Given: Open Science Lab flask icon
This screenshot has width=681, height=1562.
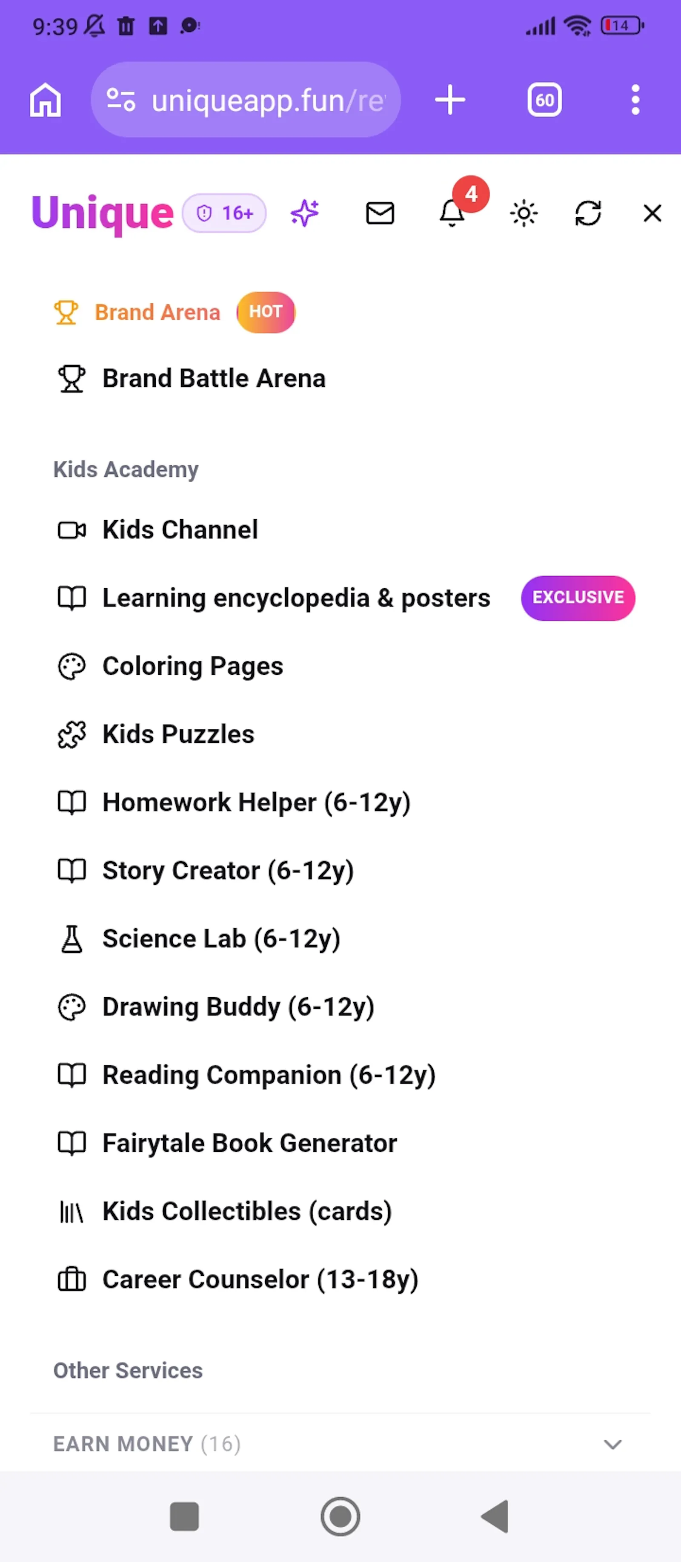Looking at the screenshot, I should tap(72, 939).
